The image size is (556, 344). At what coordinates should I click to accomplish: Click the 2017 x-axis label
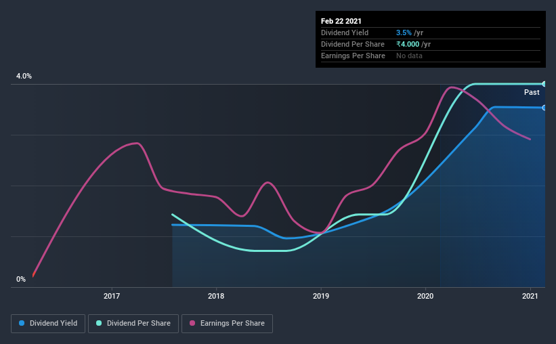point(112,296)
